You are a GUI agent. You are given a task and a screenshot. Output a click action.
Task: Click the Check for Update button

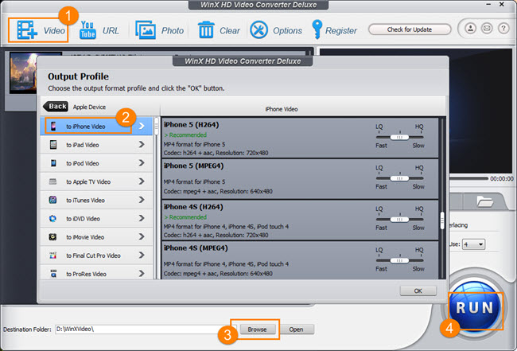(x=410, y=29)
